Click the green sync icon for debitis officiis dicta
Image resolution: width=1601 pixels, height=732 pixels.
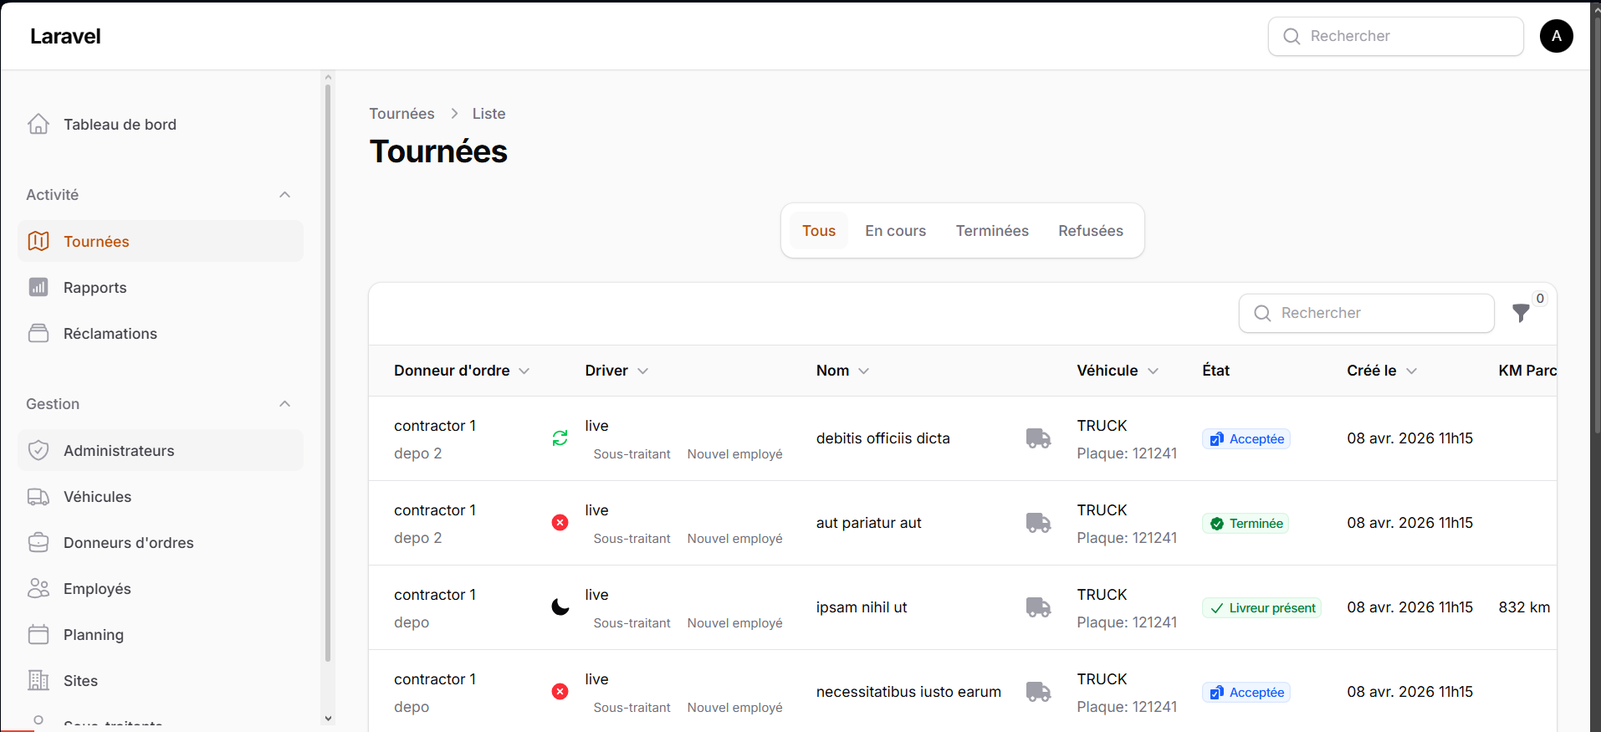point(560,438)
